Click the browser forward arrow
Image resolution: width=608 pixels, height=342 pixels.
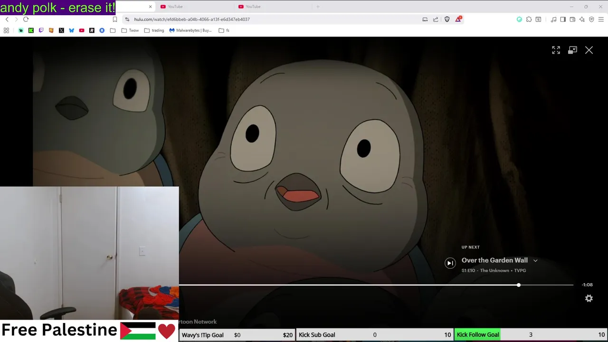point(16,19)
